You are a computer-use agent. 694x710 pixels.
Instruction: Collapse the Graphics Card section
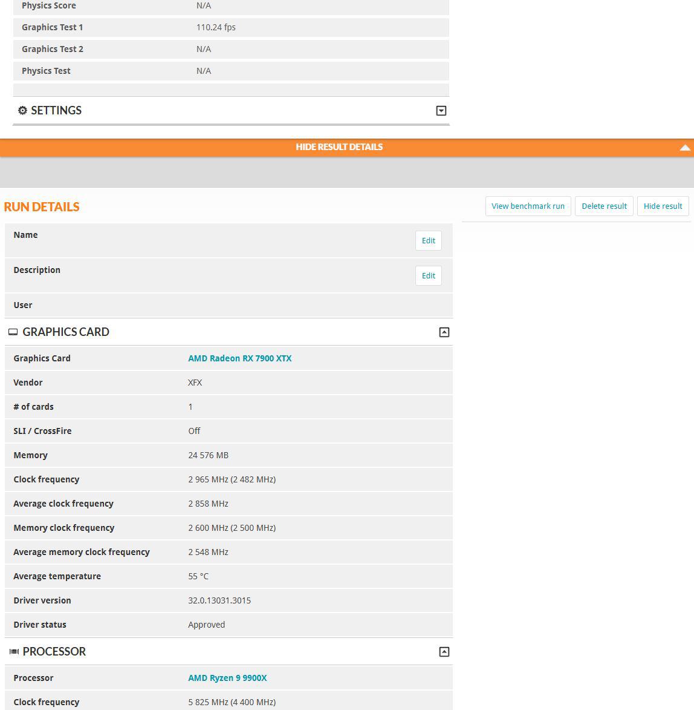[x=444, y=332]
